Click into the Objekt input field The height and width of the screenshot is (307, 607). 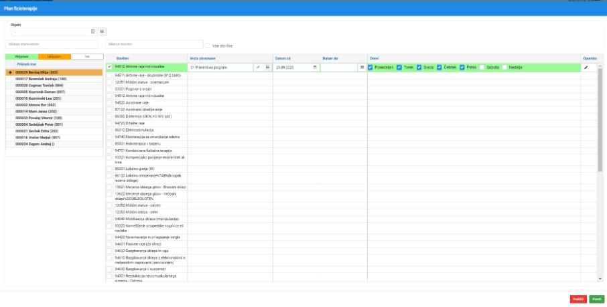pos(50,31)
